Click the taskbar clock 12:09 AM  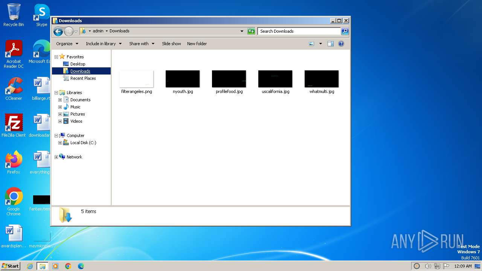tap(463, 266)
